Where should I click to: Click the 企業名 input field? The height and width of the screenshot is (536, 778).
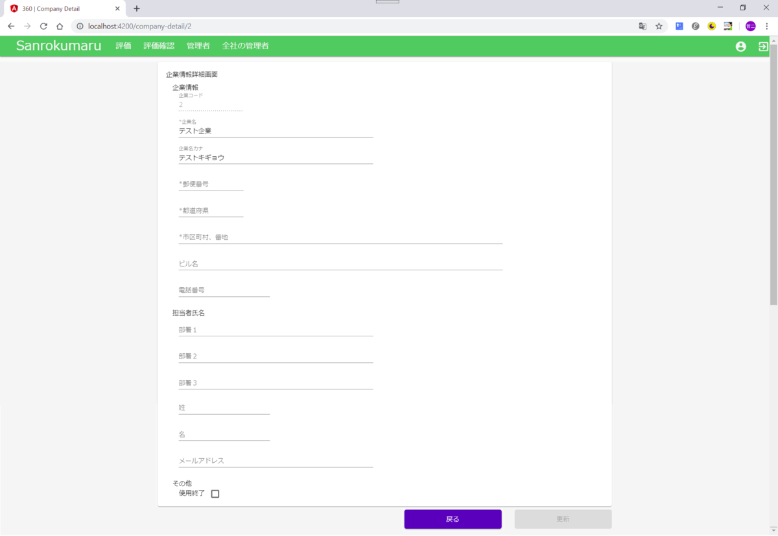276,131
